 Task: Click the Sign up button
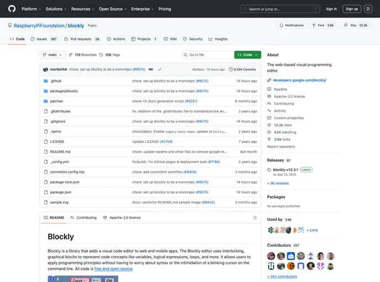[x=352, y=9]
